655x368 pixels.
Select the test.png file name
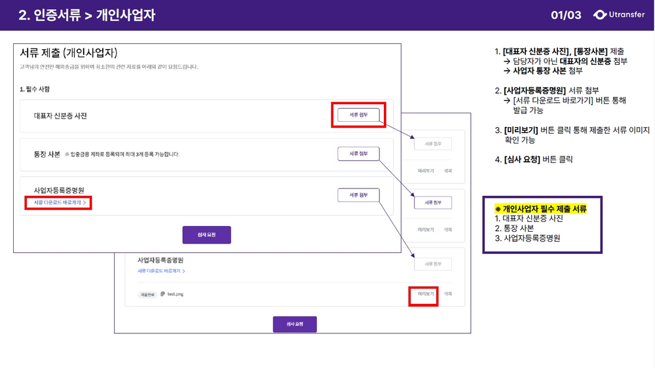(x=176, y=294)
